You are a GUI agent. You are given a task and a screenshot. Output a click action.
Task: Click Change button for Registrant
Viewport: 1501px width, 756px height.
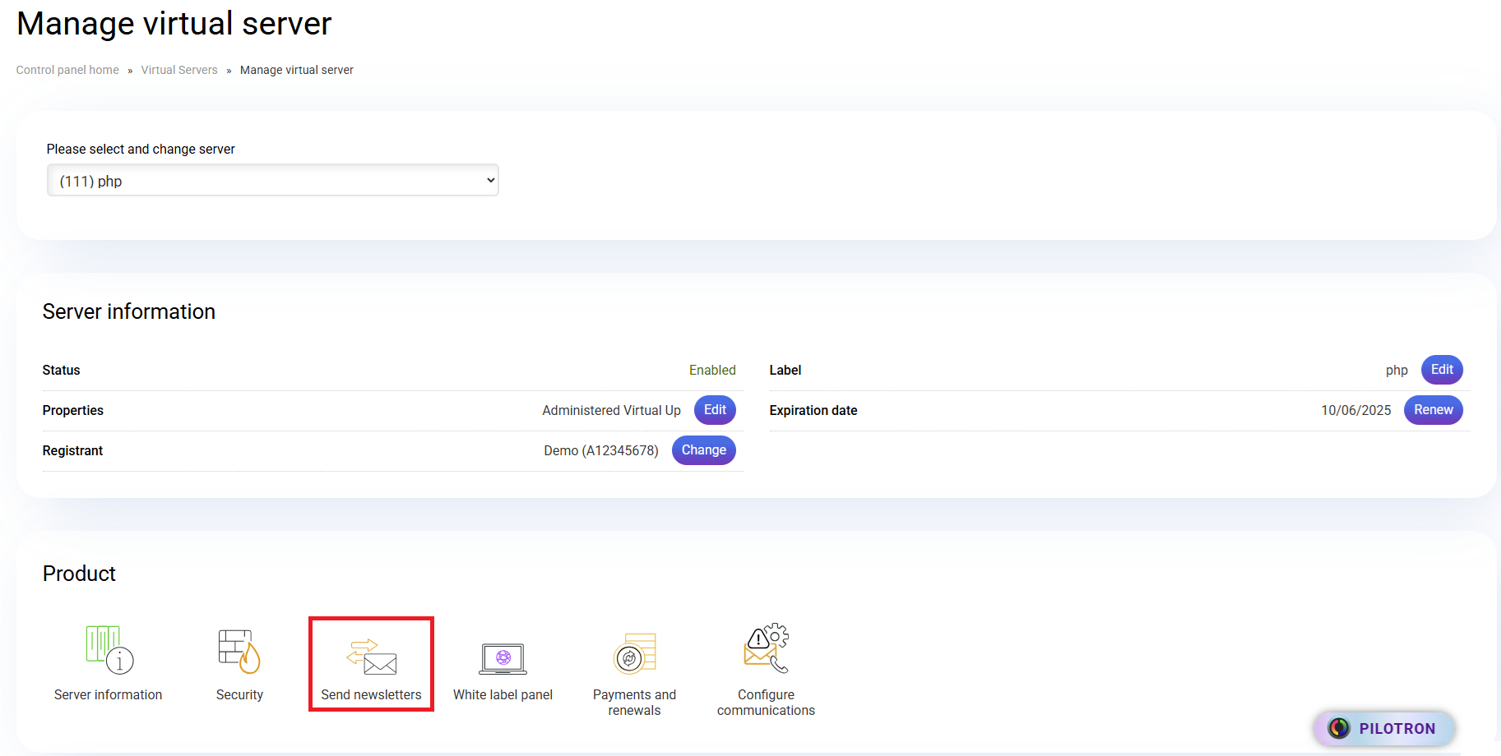[703, 450]
